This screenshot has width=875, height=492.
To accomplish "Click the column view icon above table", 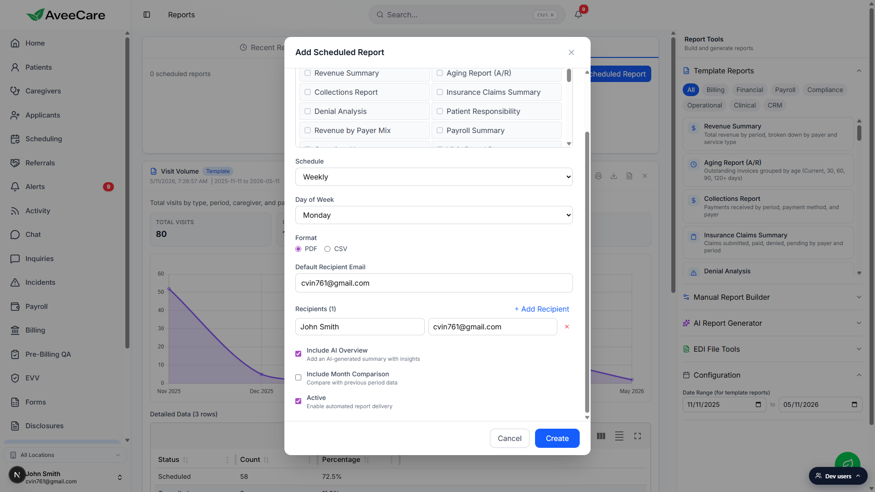I will [x=601, y=436].
